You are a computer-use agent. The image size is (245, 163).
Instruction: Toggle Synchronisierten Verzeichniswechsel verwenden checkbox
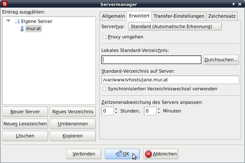105,89
